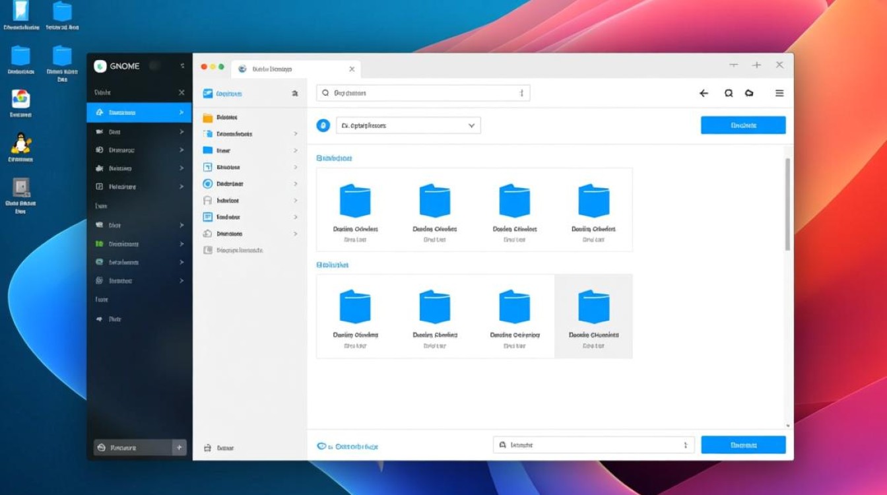This screenshot has height=495, width=887.
Task: Open the bottom dropdown with the lock icon
Action: click(x=593, y=445)
